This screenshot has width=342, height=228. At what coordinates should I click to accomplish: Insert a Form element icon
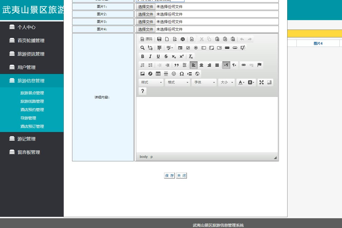[x=180, y=48]
